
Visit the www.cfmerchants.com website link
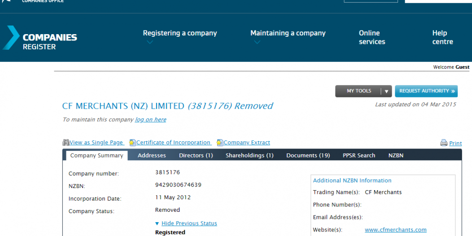395,230
